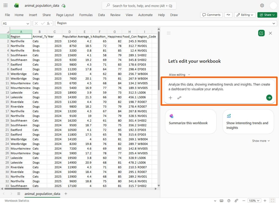Click the horizontal scrollbar thumb
The height and width of the screenshot is (203, 279).
(17, 189)
